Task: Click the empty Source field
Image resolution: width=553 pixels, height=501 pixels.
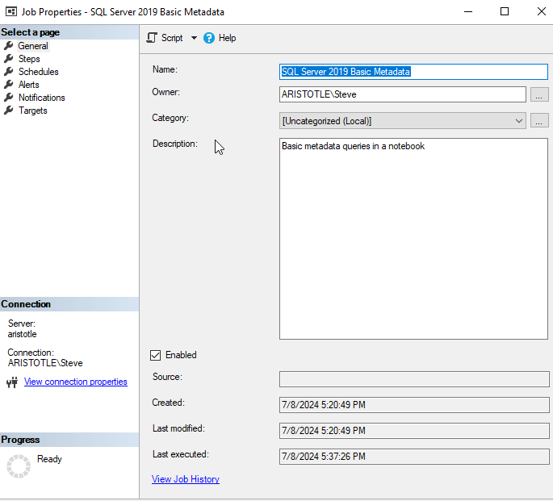Action: pyautogui.click(x=414, y=379)
